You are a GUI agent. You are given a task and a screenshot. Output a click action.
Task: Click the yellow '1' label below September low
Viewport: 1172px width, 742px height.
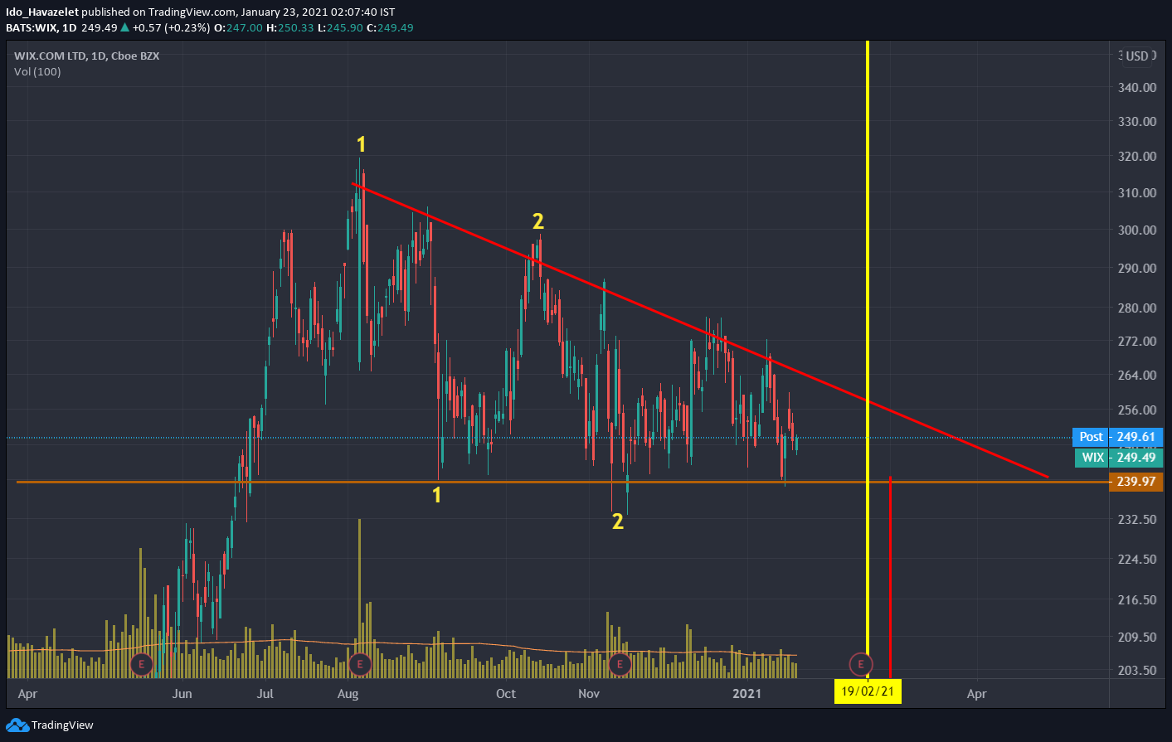click(x=437, y=495)
